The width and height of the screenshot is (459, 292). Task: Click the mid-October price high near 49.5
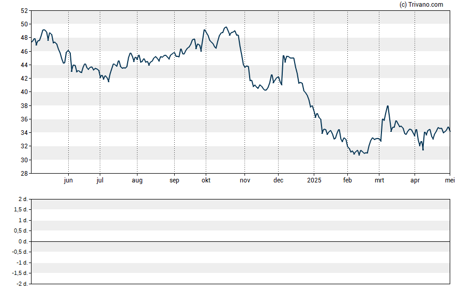pyautogui.click(x=226, y=27)
